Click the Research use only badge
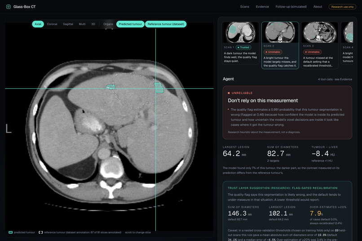The width and height of the screenshot is (362, 241). coord(342,7)
